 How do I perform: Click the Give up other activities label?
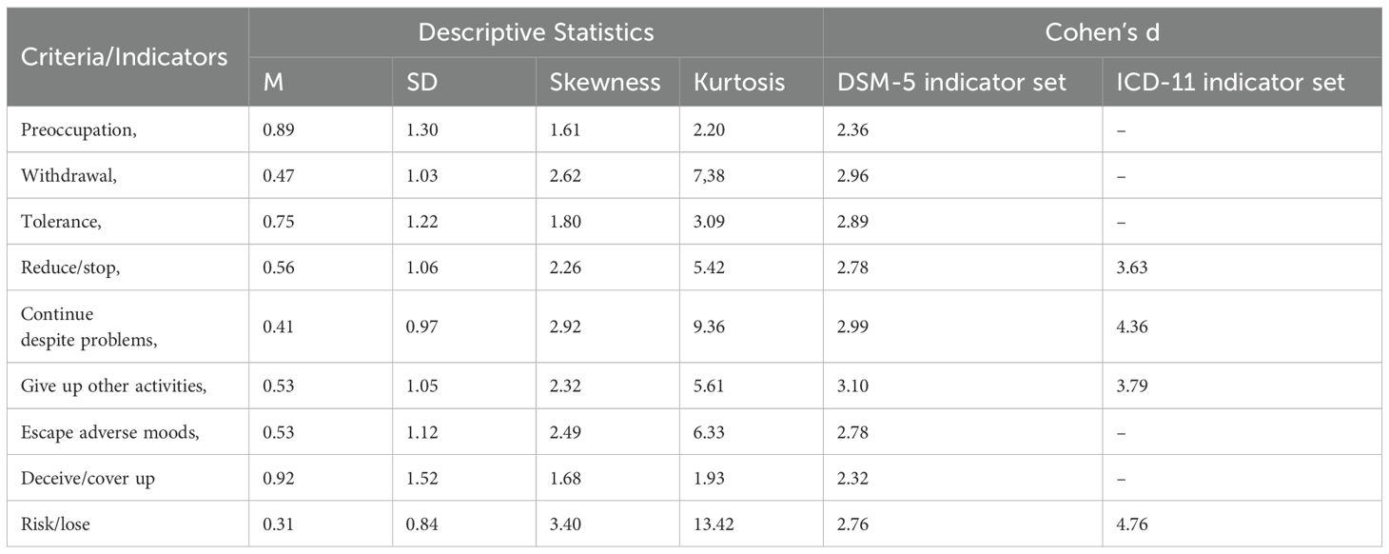tap(113, 385)
